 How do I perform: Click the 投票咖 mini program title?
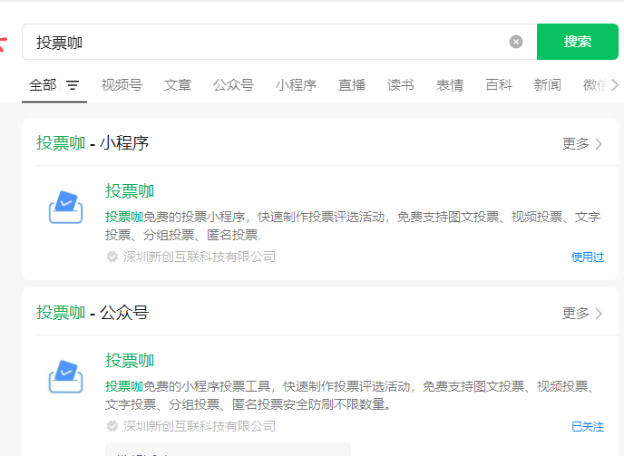click(130, 191)
